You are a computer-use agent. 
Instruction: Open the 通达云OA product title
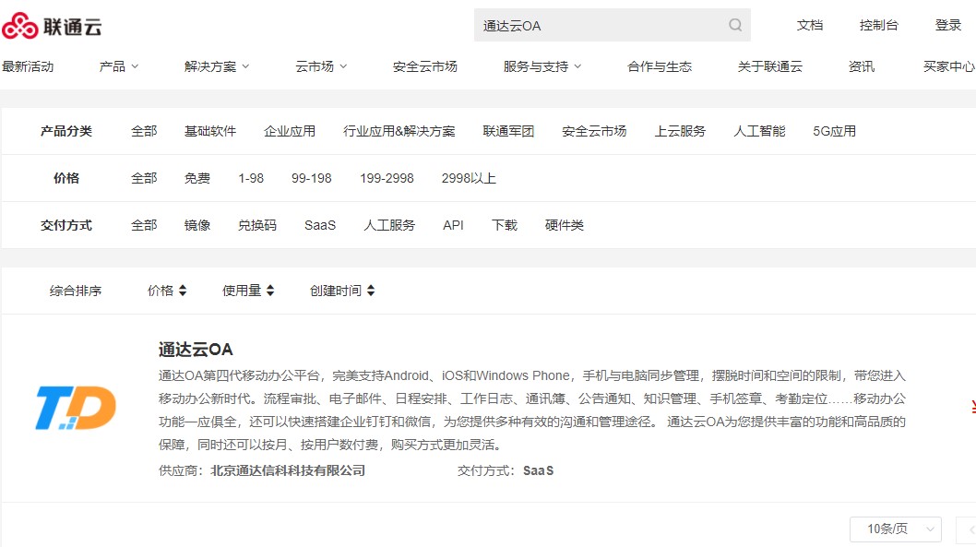(x=196, y=350)
